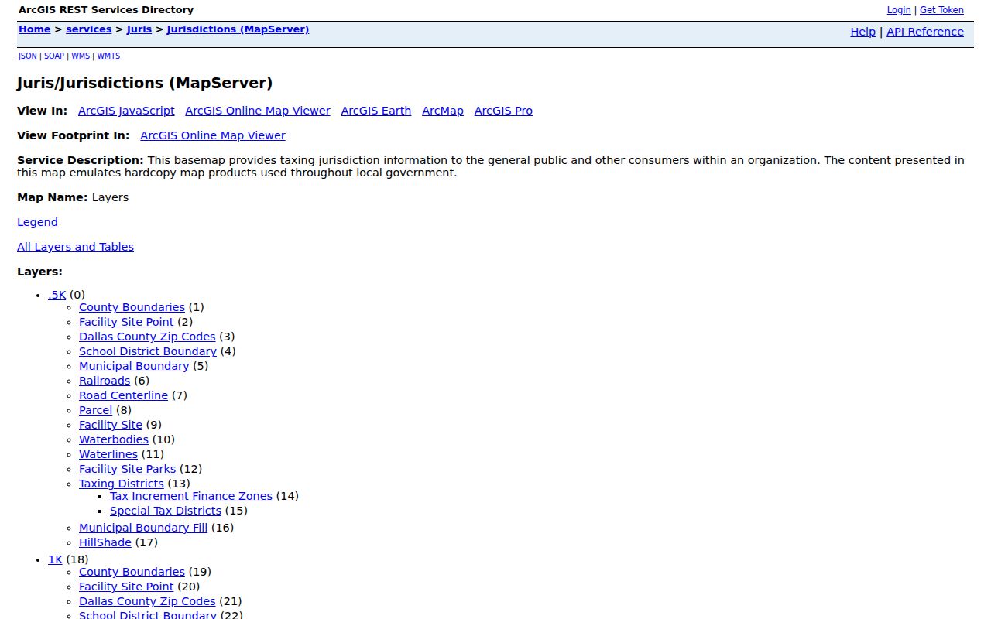View the service in ArcGIS Earth

375,111
